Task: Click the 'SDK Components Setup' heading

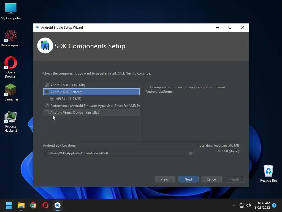Action: [90, 46]
